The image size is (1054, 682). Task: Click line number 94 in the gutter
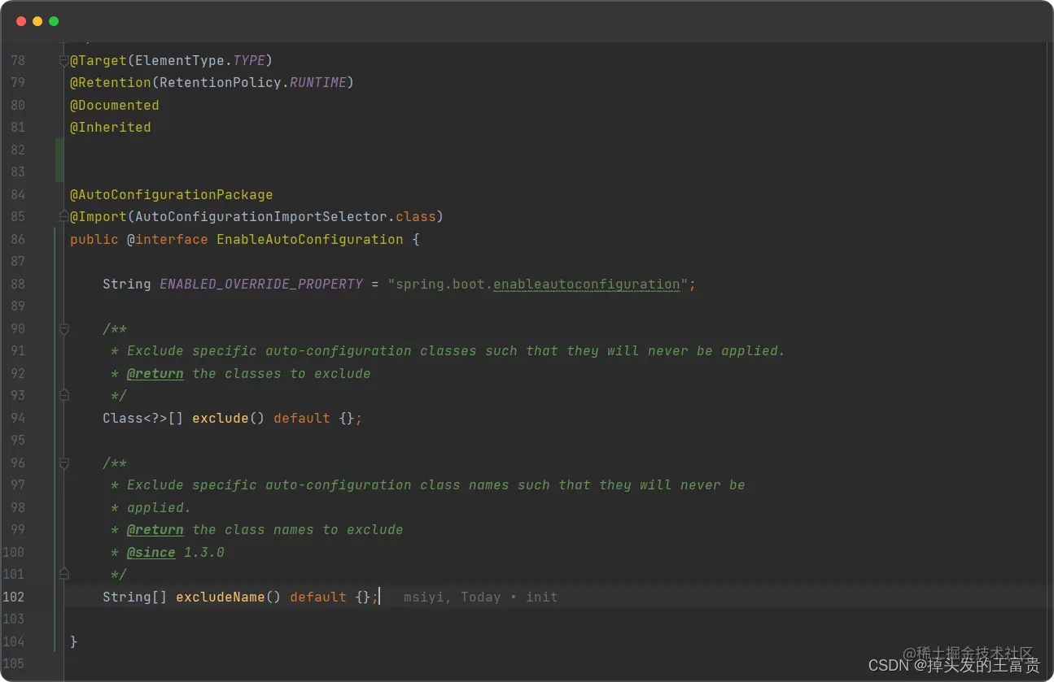(x=18, y=419)
